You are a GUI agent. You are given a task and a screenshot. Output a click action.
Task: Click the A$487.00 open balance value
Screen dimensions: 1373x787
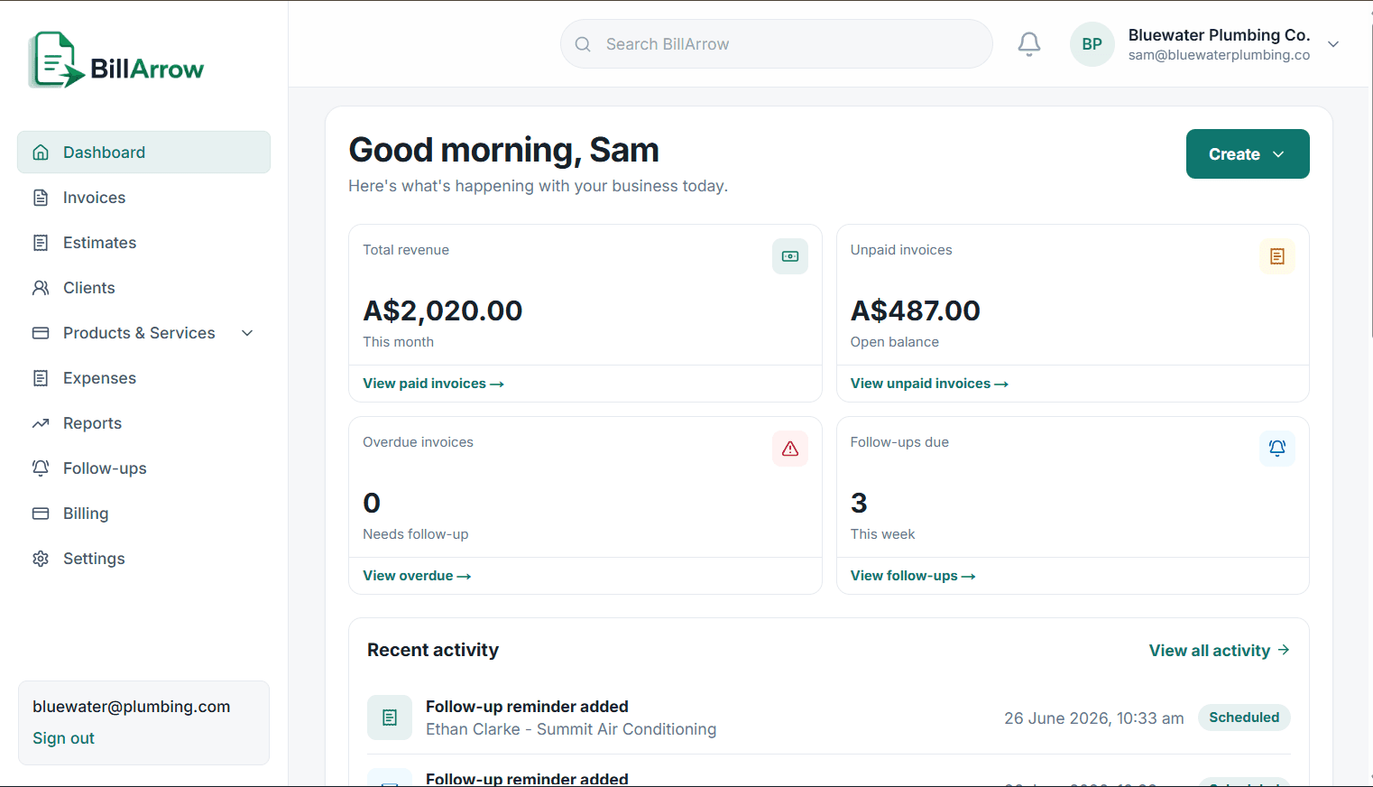point(916,310)
